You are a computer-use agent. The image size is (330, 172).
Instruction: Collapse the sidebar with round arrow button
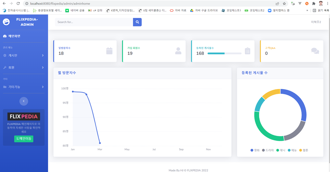(x=24, y=101)
